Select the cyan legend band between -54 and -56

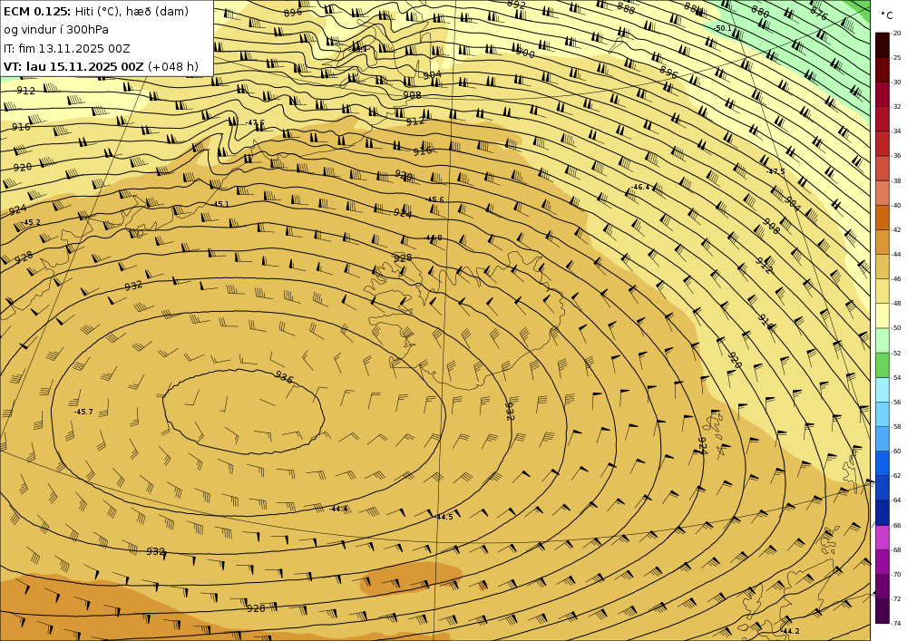pos(883,390)
